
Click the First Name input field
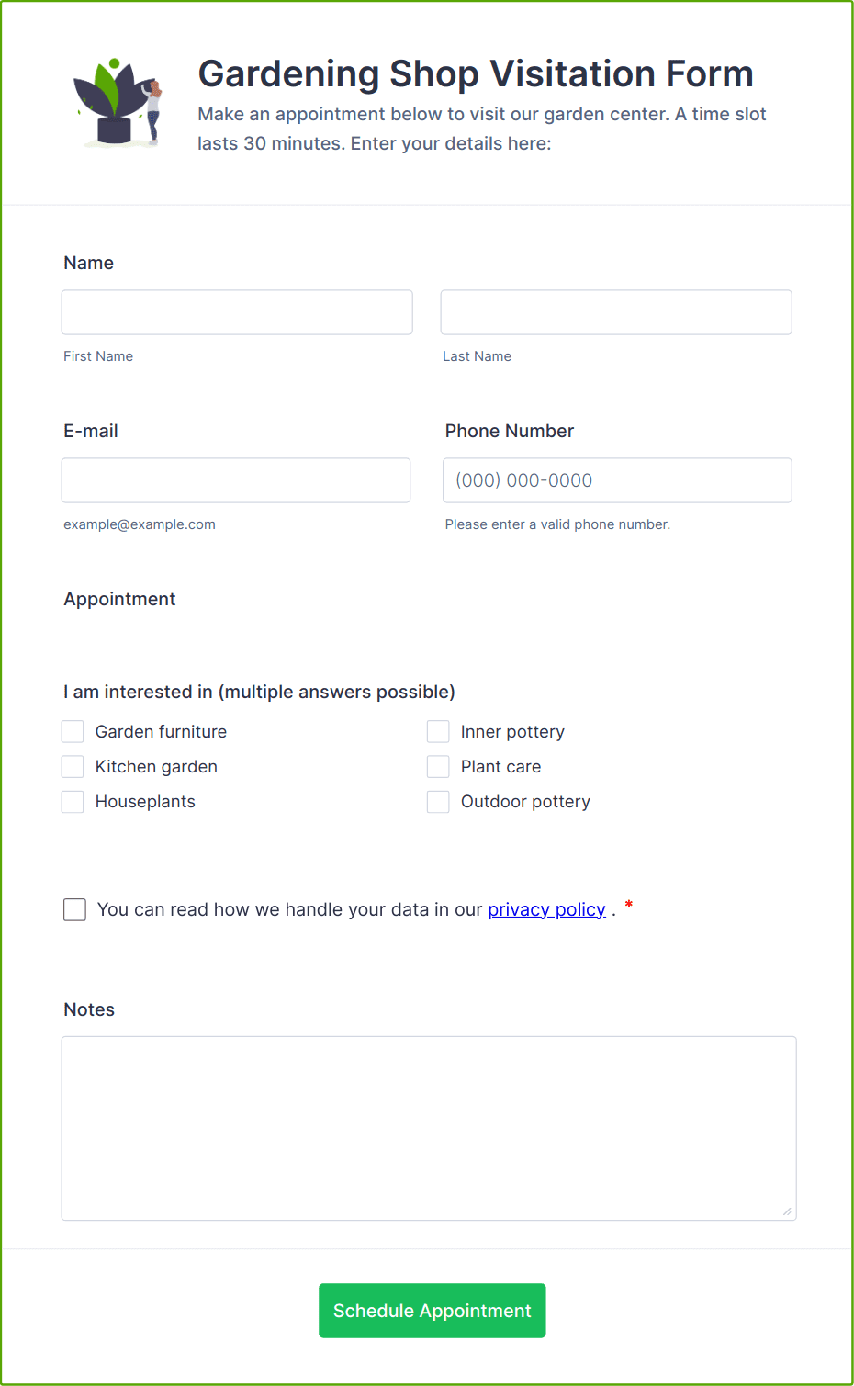click(x=237, y=312)
